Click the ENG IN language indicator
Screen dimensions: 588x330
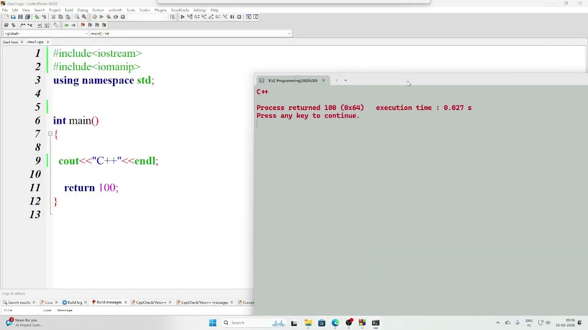pyautogui.click(x=529, y=323)
